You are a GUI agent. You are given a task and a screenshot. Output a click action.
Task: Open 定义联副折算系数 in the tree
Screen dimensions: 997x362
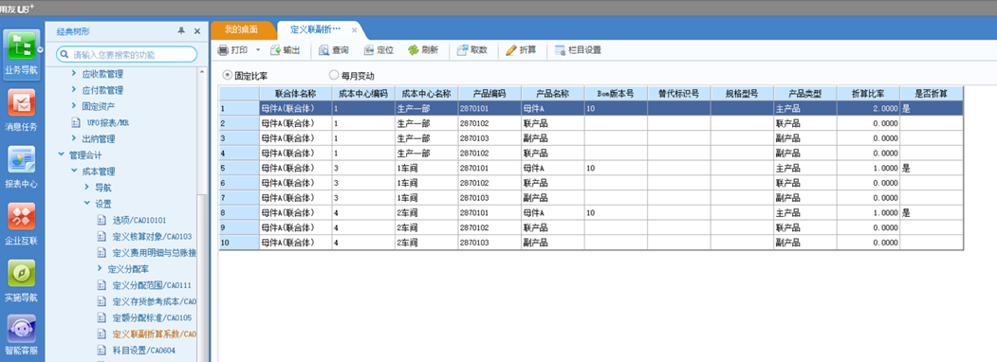click(154, 334)
